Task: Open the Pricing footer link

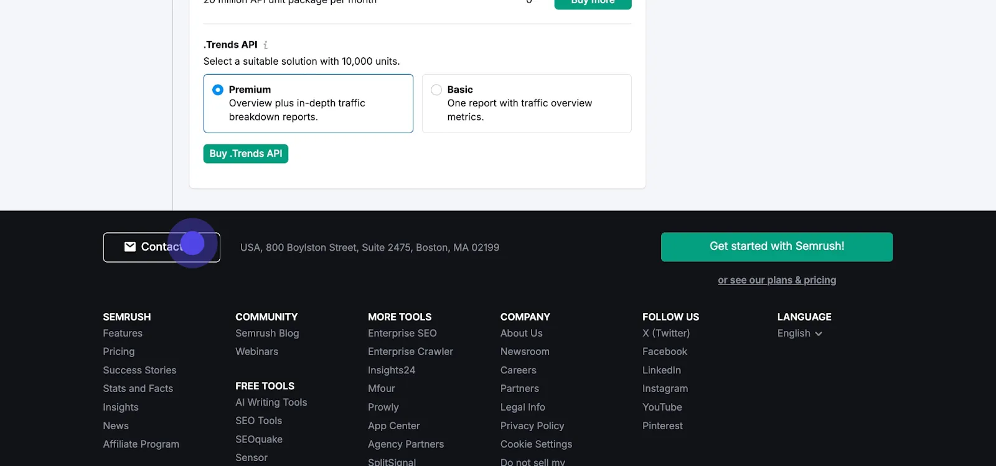Action: click(x=119, y=352)
